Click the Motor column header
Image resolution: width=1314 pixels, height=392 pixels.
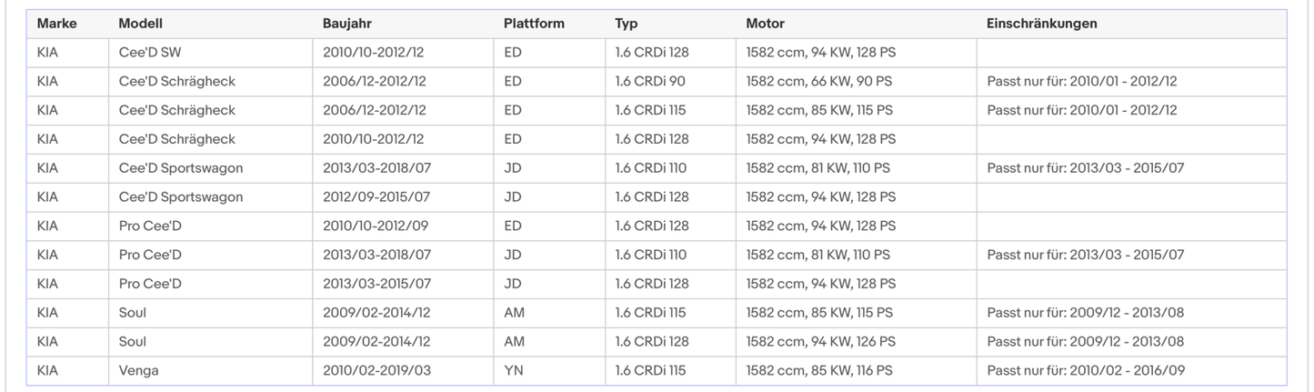tap(765, 24)
